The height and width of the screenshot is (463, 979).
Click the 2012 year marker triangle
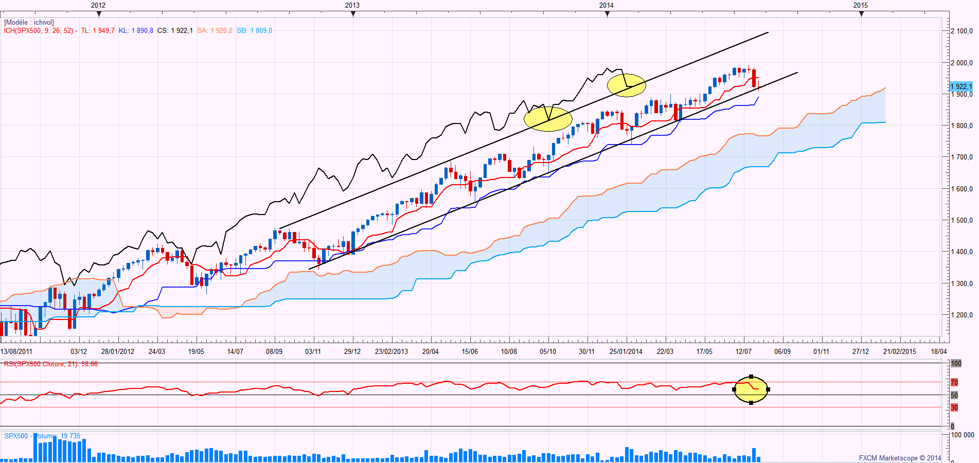pos(99,14)
